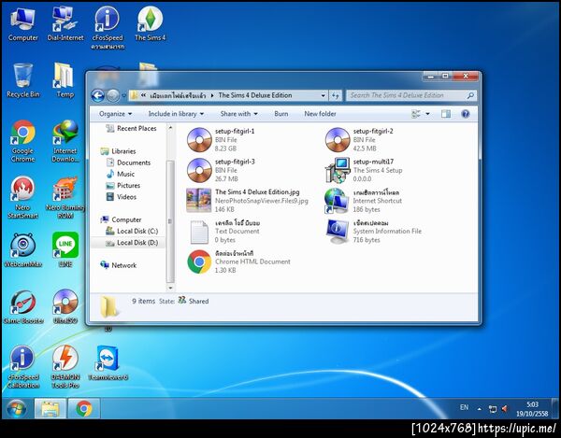Click the Explorer forward navigation arrow
The height and width of the screenshot is (438, 561).
click(x=113, y=95)
